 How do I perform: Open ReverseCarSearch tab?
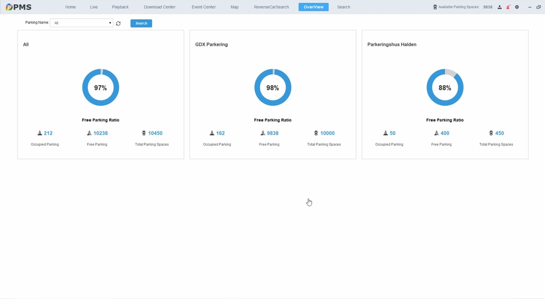[x=271, y=7]
